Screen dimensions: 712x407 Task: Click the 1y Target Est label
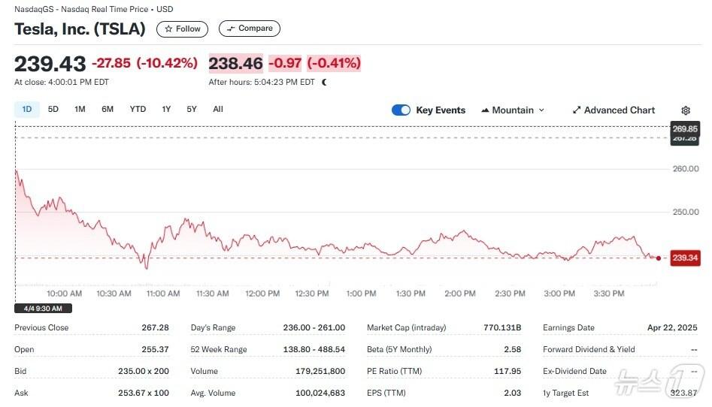coord(568,393)
